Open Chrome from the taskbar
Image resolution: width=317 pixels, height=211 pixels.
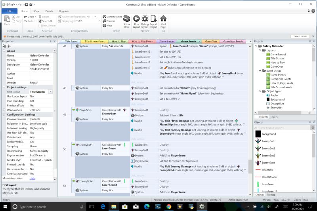coord(169,207)
